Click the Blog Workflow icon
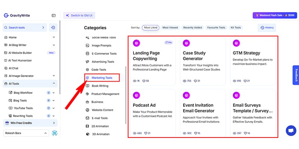The image size is (299, 149). [10, 93]
